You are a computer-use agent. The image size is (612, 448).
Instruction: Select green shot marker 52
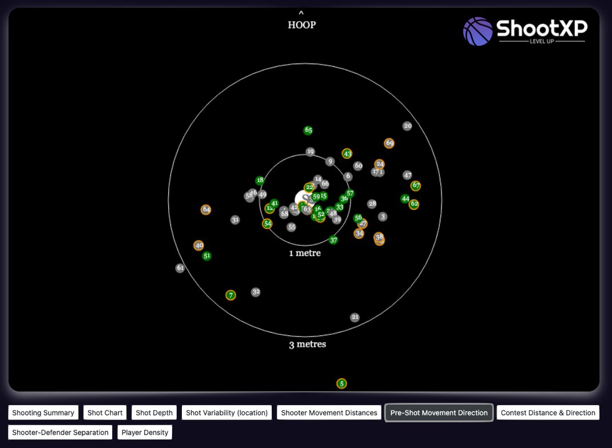(x=321, y=214)
